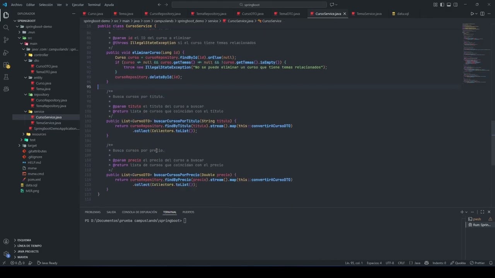Collapse the dto folder
495x278 pixels.
(36, 61)
